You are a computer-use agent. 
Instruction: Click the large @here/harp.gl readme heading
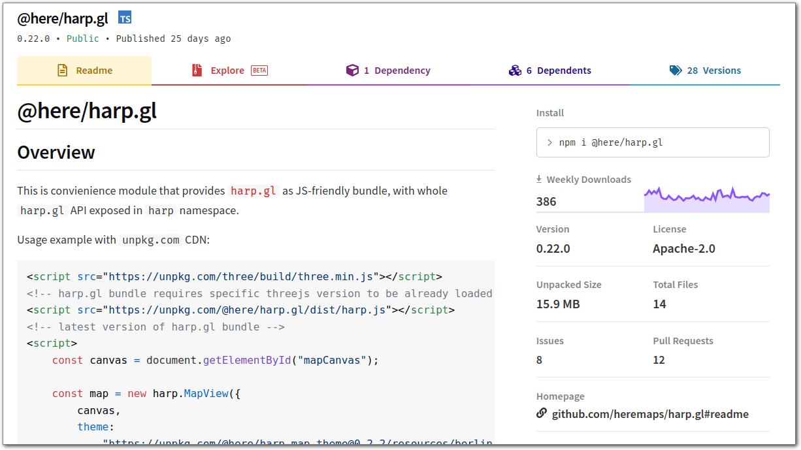pos(87,111)
